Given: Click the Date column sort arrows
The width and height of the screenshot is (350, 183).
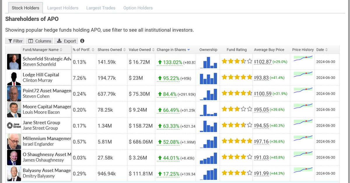Looking at the screenshot, I should (x=326, y=50).
